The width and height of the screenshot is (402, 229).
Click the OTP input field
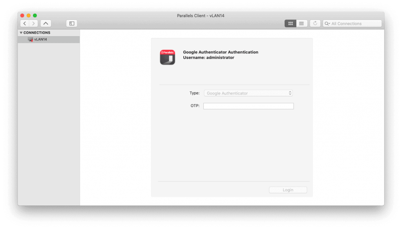point(248,106)
